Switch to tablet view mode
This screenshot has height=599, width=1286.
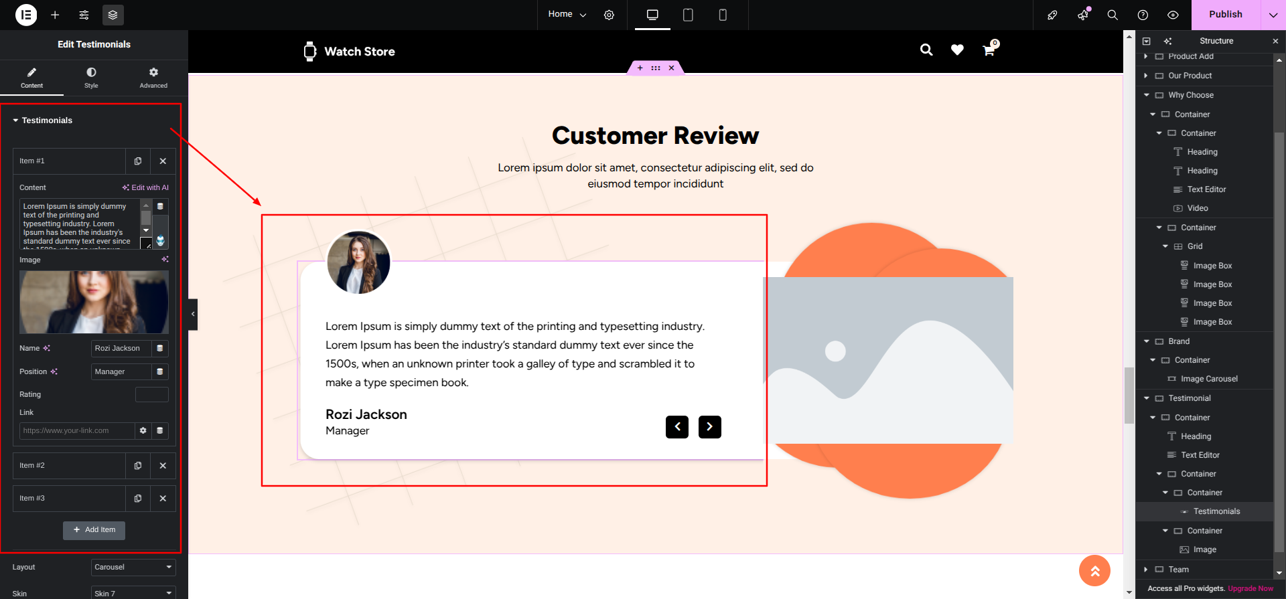click(x=688, y=15)
